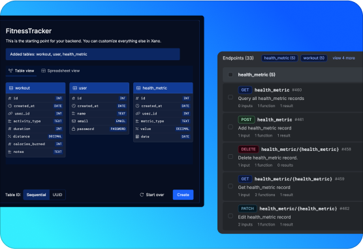Image resolution: width=363 pixels, height=249 pixels.
Task: Click text icon beside workout notes
Action: point(10,152)
